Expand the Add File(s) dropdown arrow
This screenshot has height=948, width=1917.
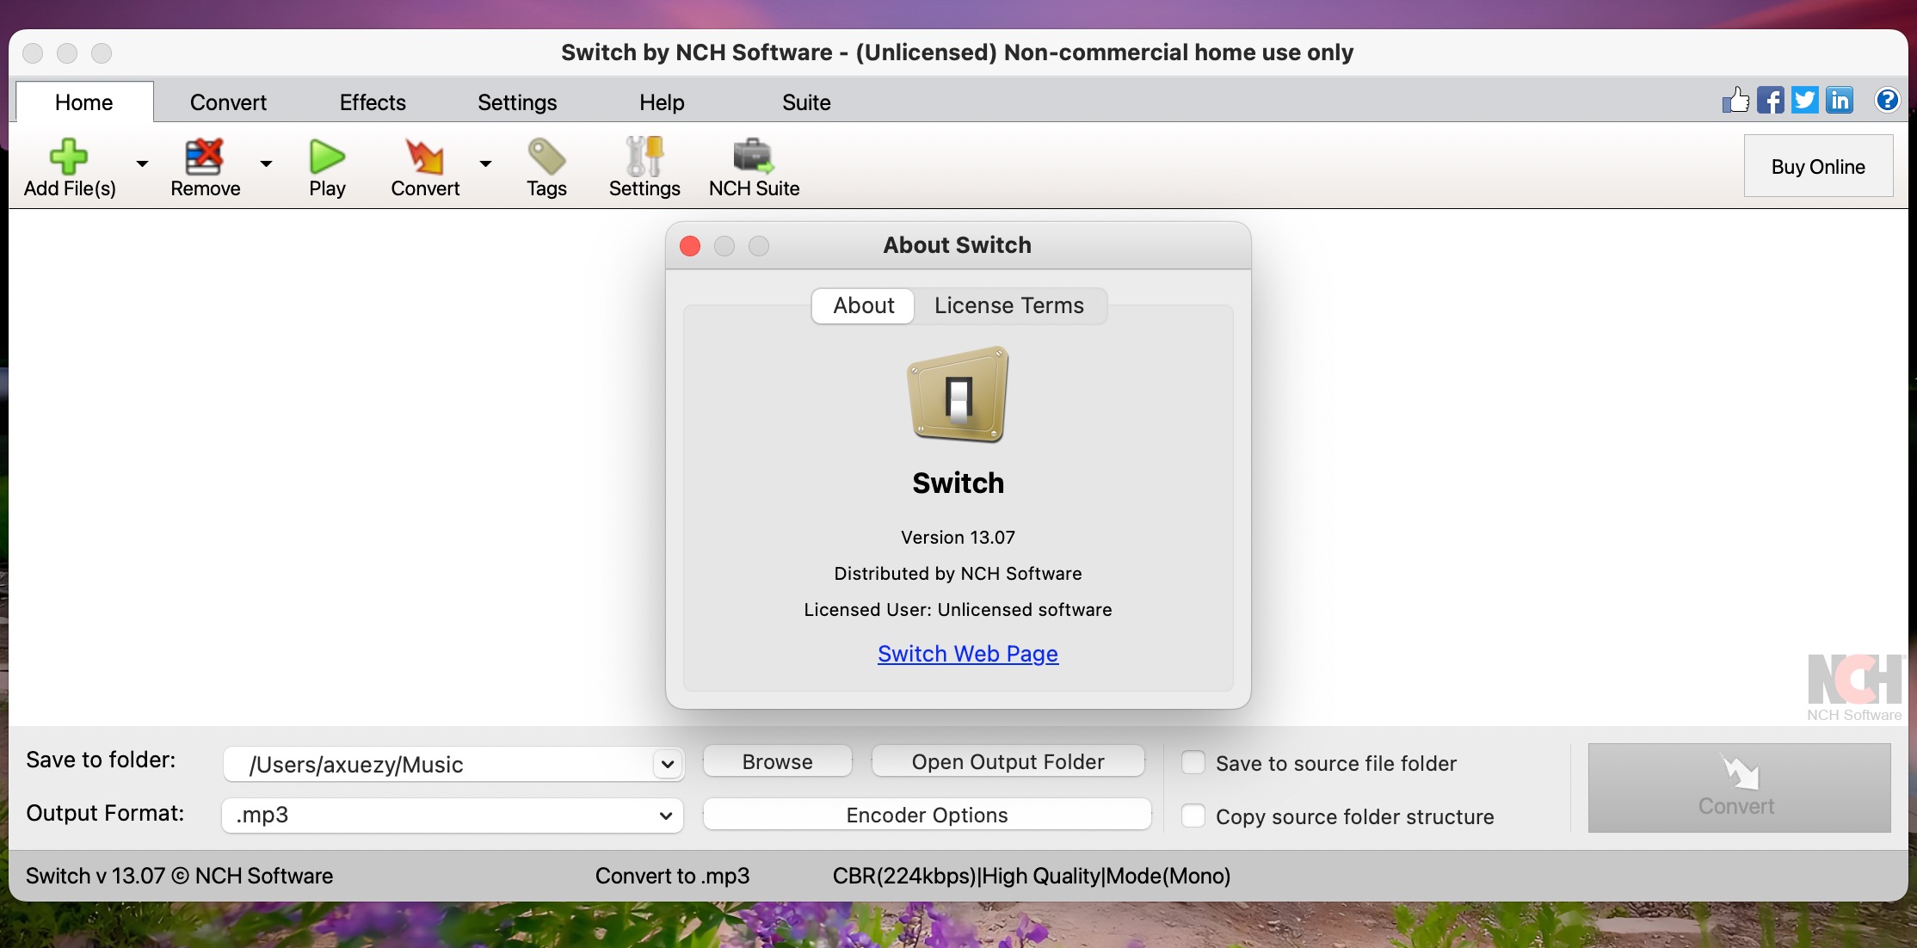pos(142,163)
